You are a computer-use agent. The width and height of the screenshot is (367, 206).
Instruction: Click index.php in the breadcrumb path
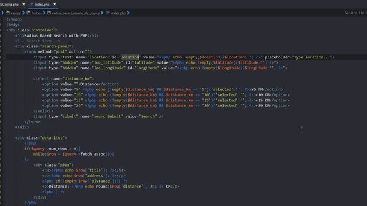[x=119, y=13]
